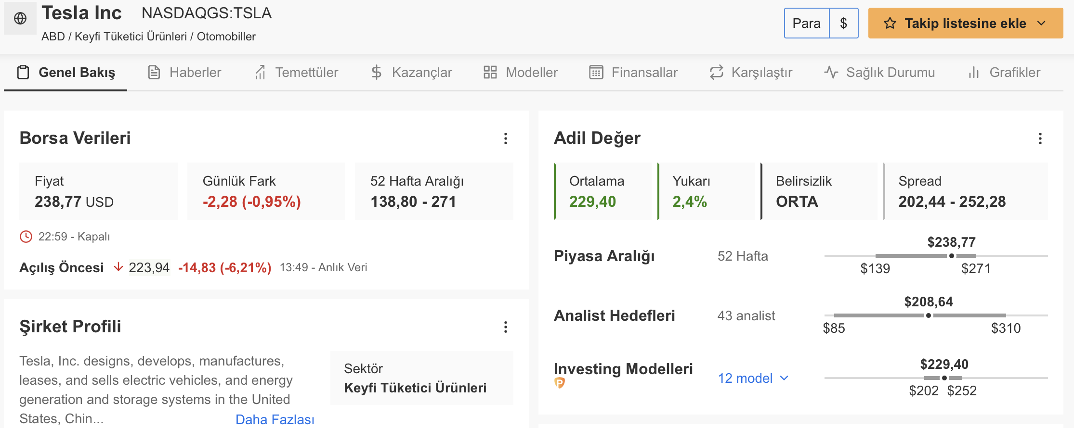Click the Belirsizlik ORTA card

click(819, 191)
